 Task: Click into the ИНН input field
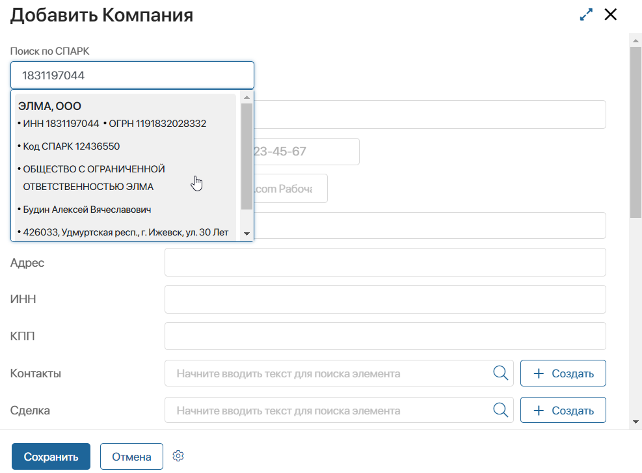[385, 299]
